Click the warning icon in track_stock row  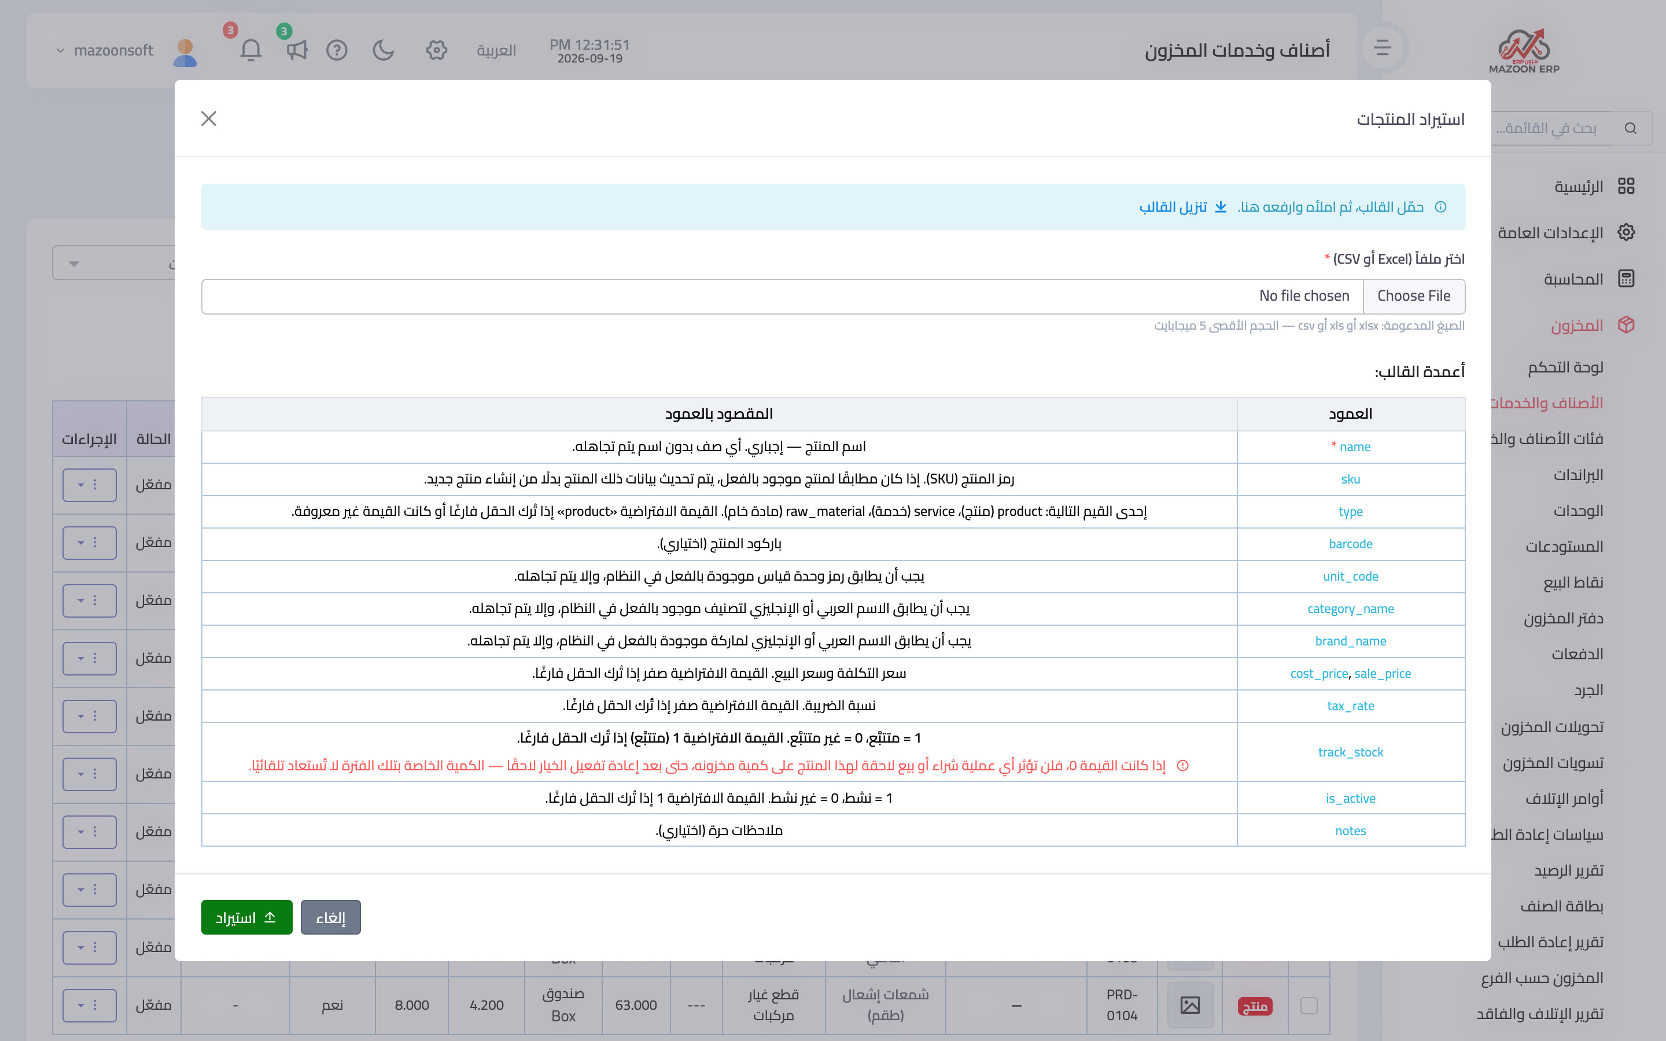1183,766
